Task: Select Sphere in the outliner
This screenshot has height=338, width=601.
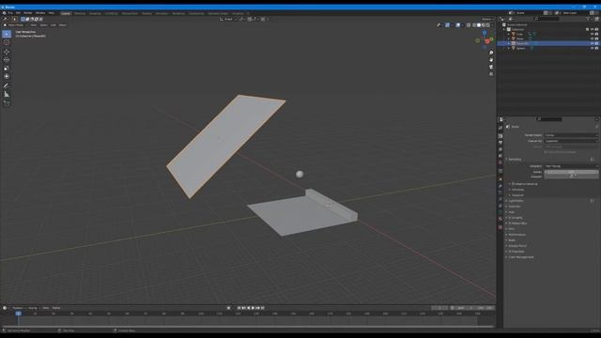Action: tap(520, 48)
